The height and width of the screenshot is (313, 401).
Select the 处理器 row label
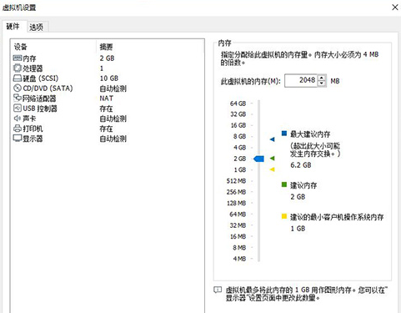click(x=33, y=68)
